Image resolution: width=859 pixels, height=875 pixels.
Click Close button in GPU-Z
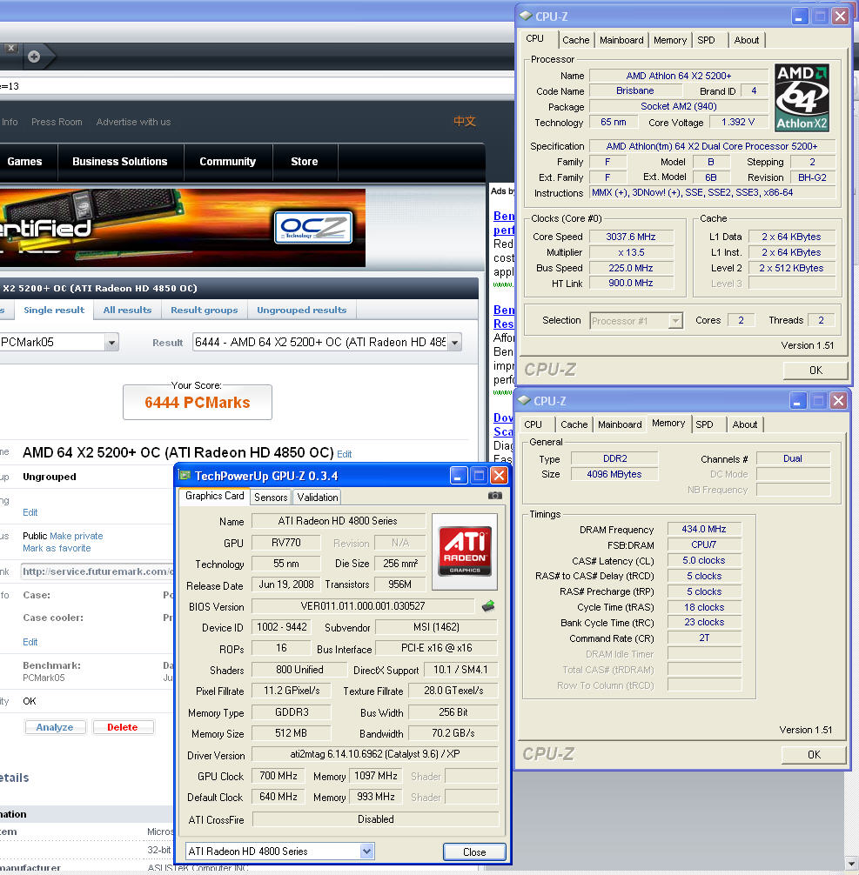(474, 852)
